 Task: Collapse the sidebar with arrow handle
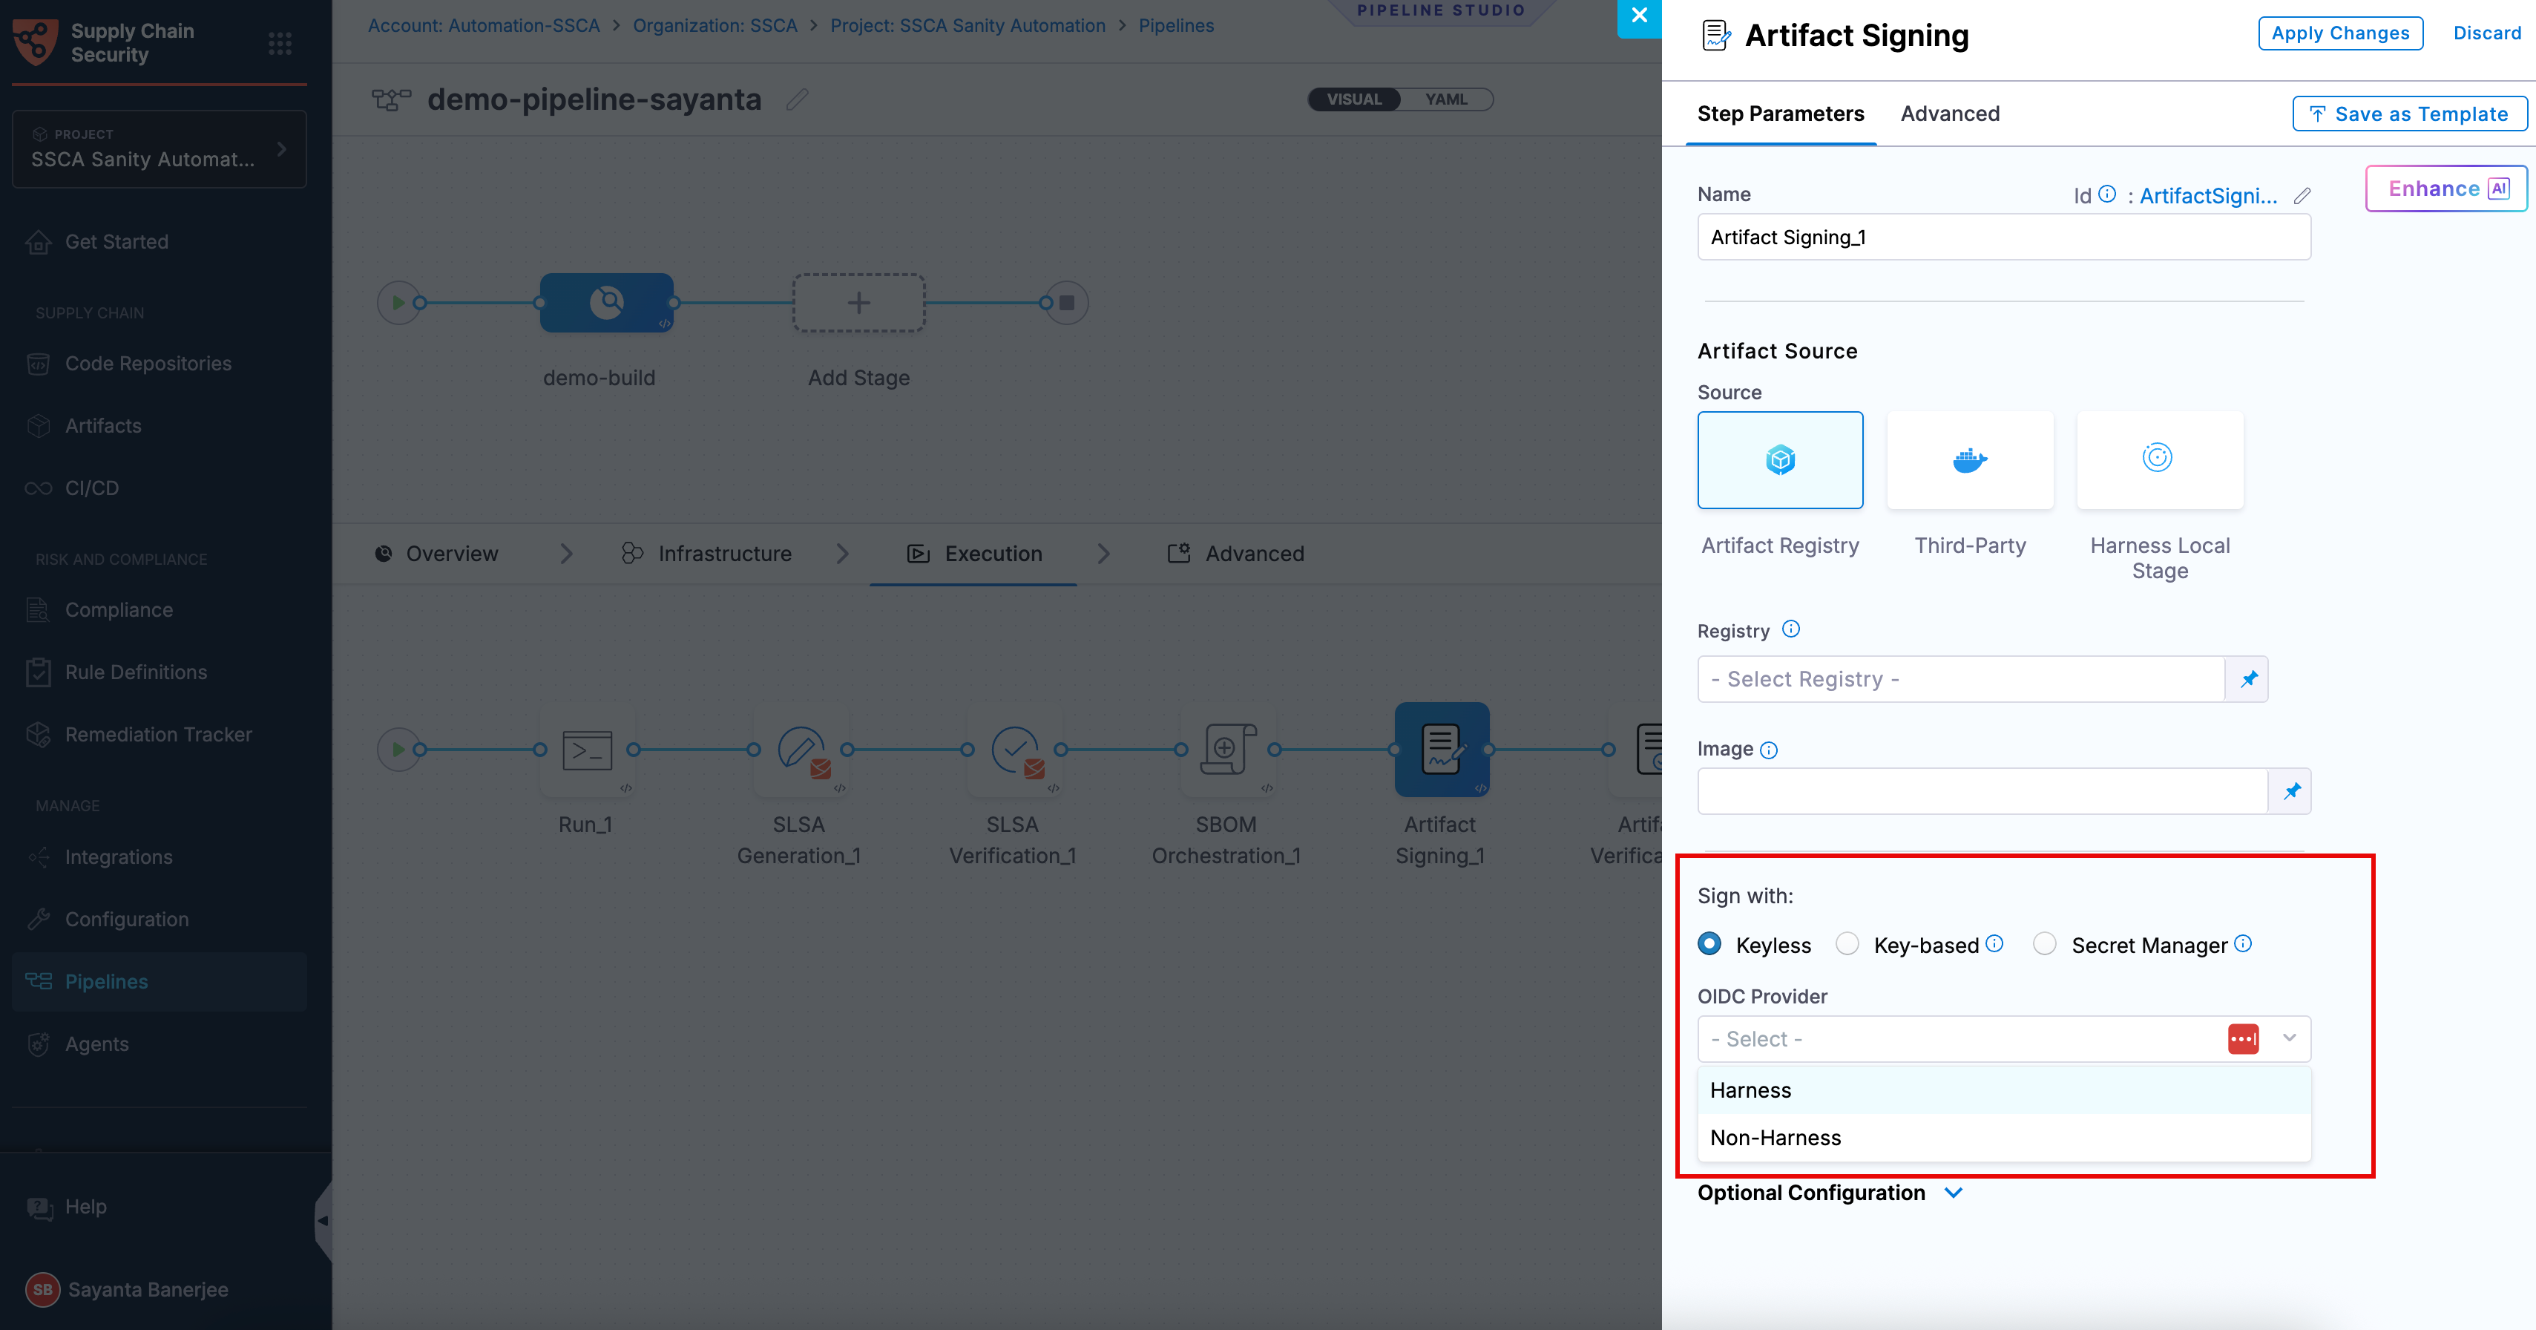coord(323,1221)
